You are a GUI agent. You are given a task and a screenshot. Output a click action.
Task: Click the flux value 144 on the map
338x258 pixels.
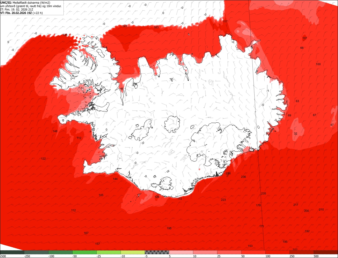click(x=115, y=179)
